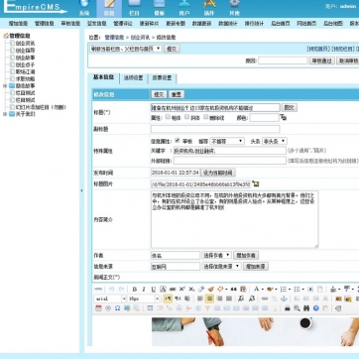Select 创业资讯 in the left tree
Screen dimensions: 359x359
click(x=25, y=44)
